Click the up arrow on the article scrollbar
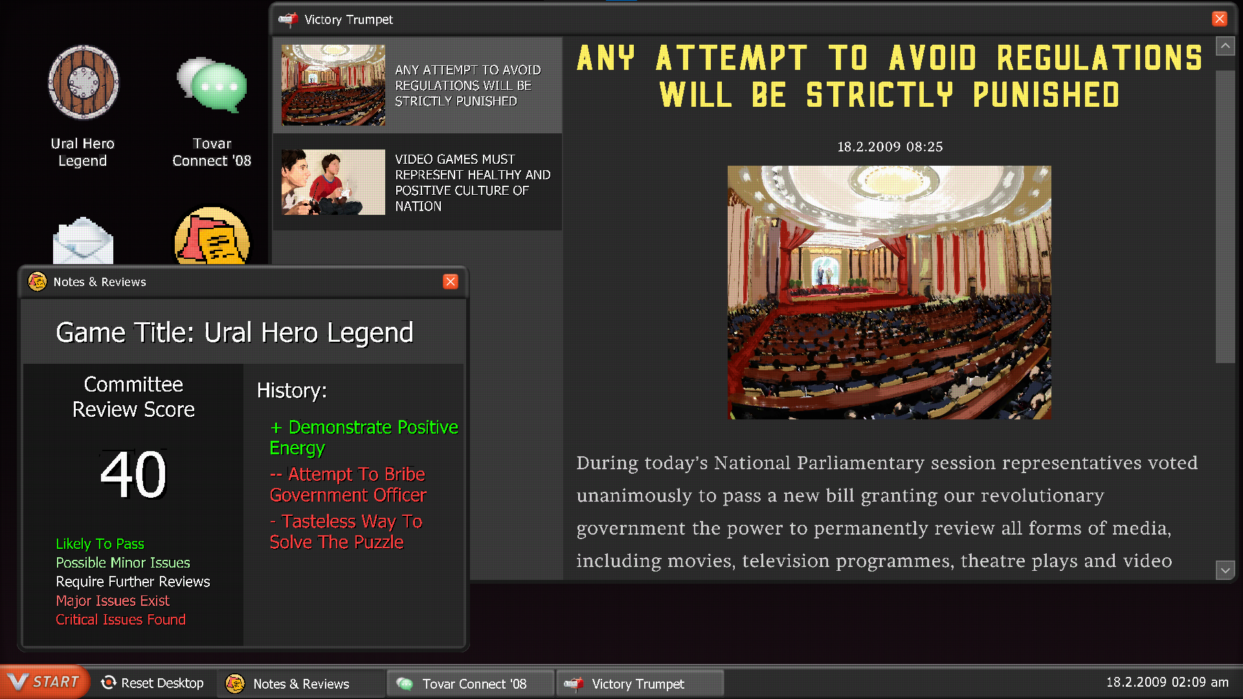1243x699 pixels. point(1226,45)
